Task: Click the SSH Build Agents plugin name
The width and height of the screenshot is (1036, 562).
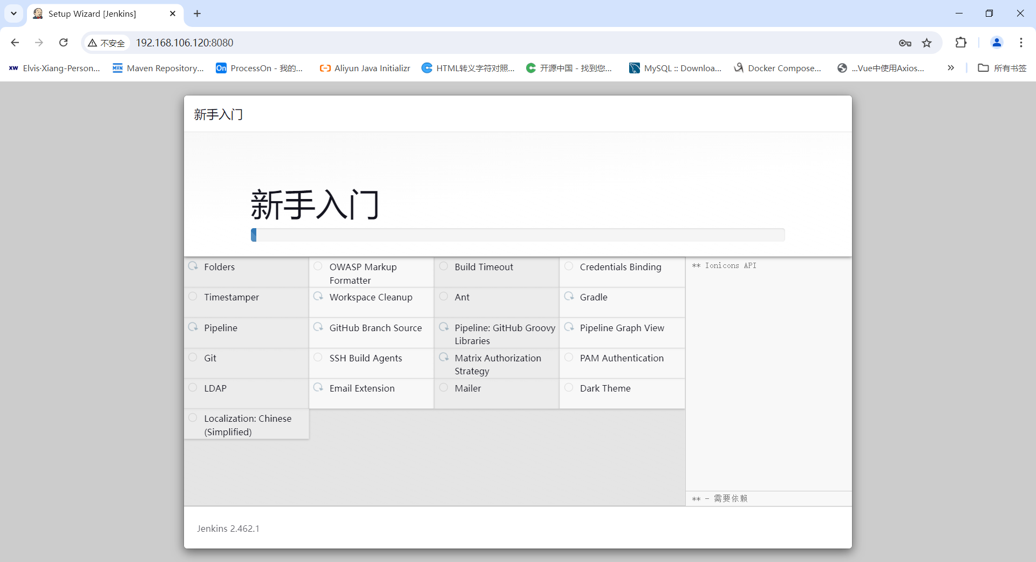Action: coord(365,358)
